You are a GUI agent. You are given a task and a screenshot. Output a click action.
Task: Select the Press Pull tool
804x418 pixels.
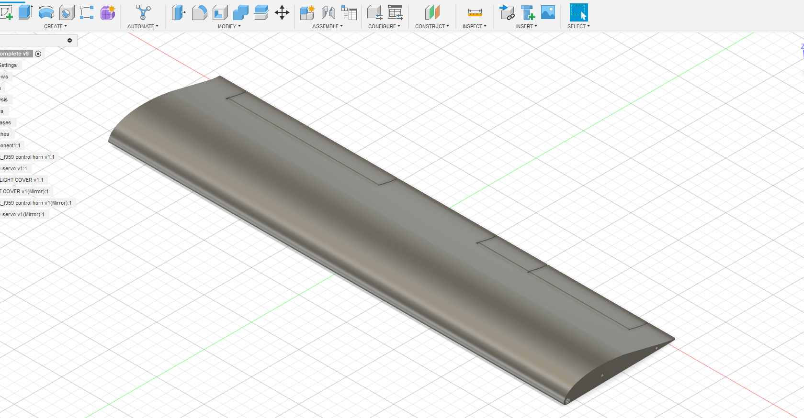[179, 12]
